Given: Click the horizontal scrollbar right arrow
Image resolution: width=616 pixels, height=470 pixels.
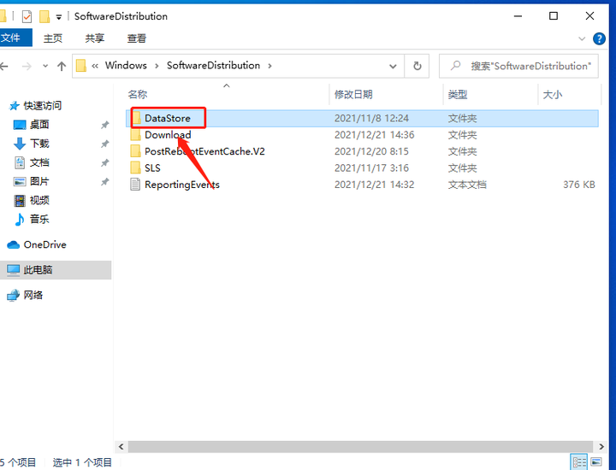Looking at the screenshot, I should (x=601, y=446).
